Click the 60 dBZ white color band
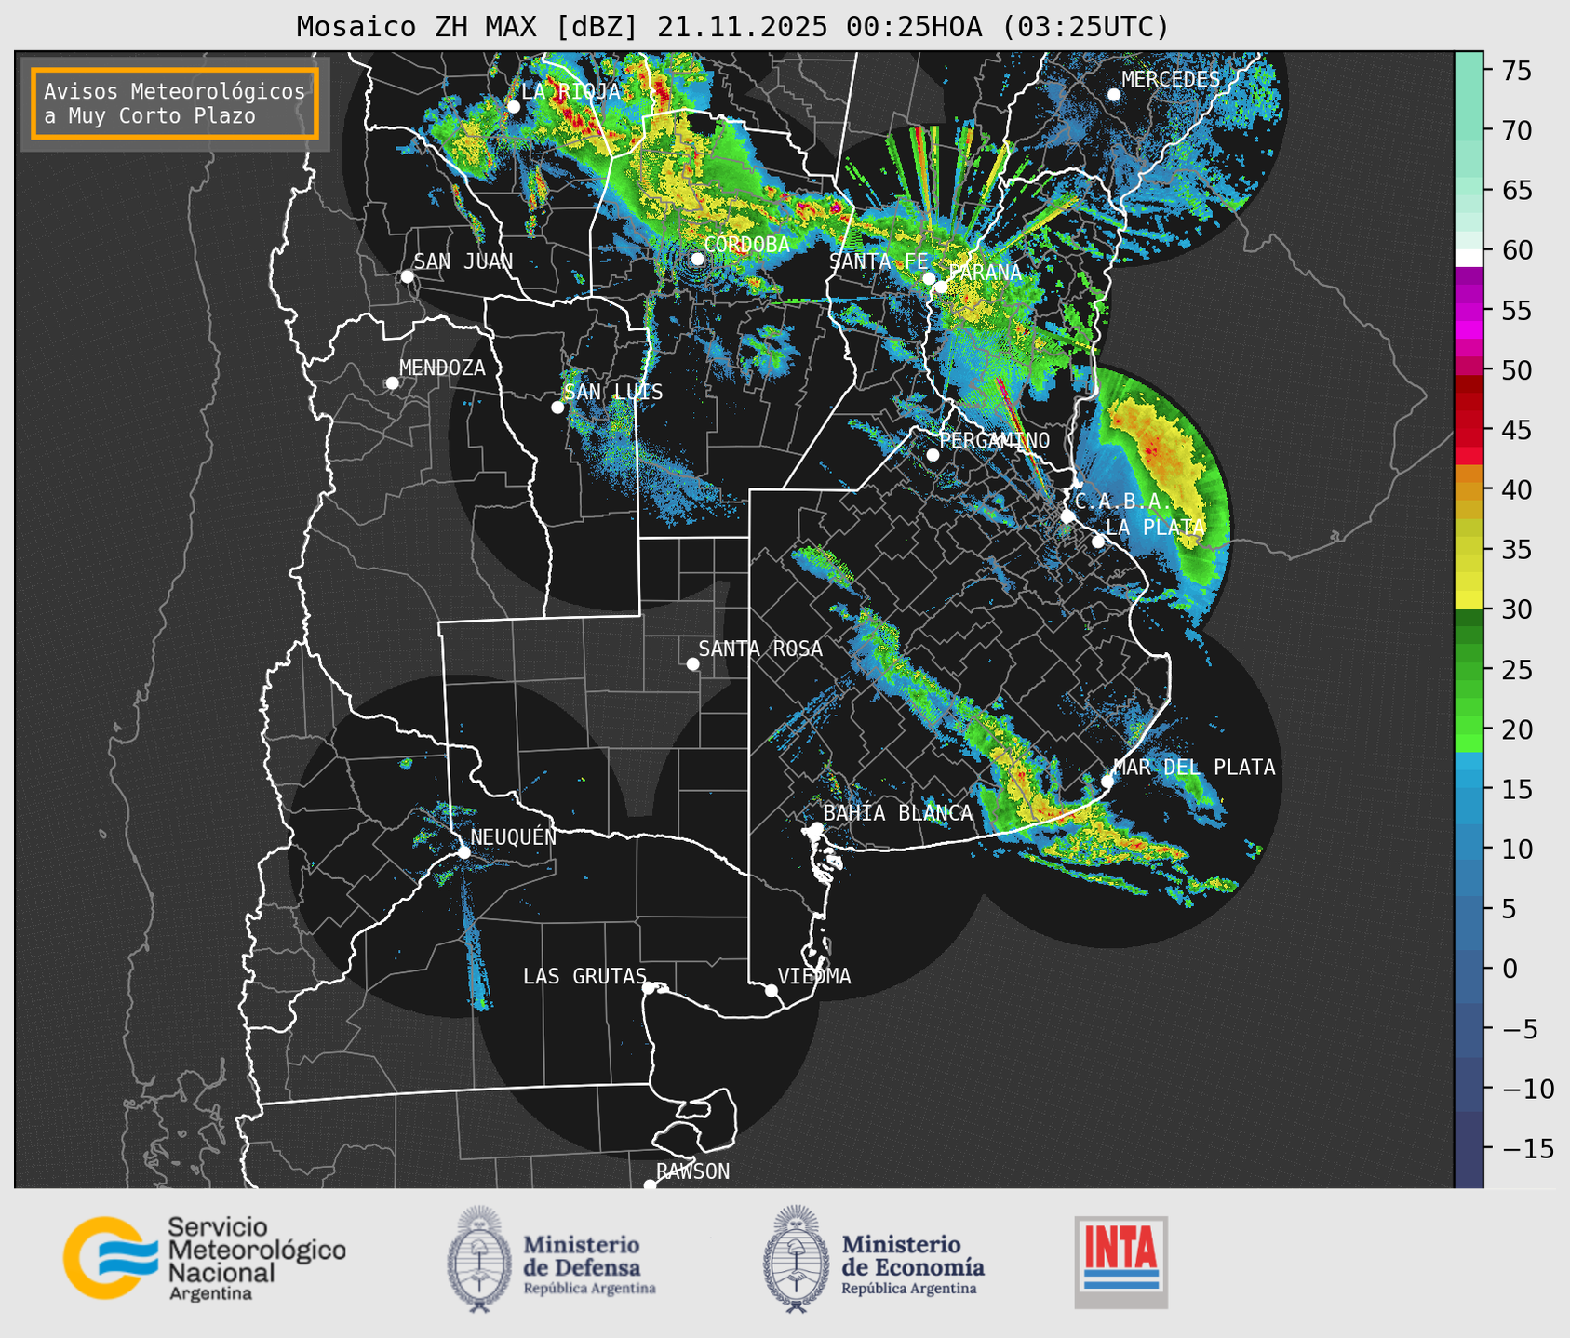This screenshot has height=1338, width=1570. click(x=1468, y=258)
